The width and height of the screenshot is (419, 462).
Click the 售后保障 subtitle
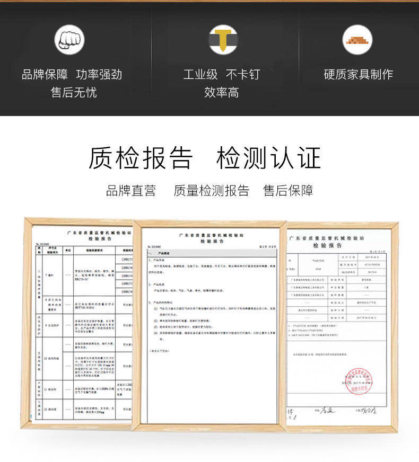(x=288, y=191)
